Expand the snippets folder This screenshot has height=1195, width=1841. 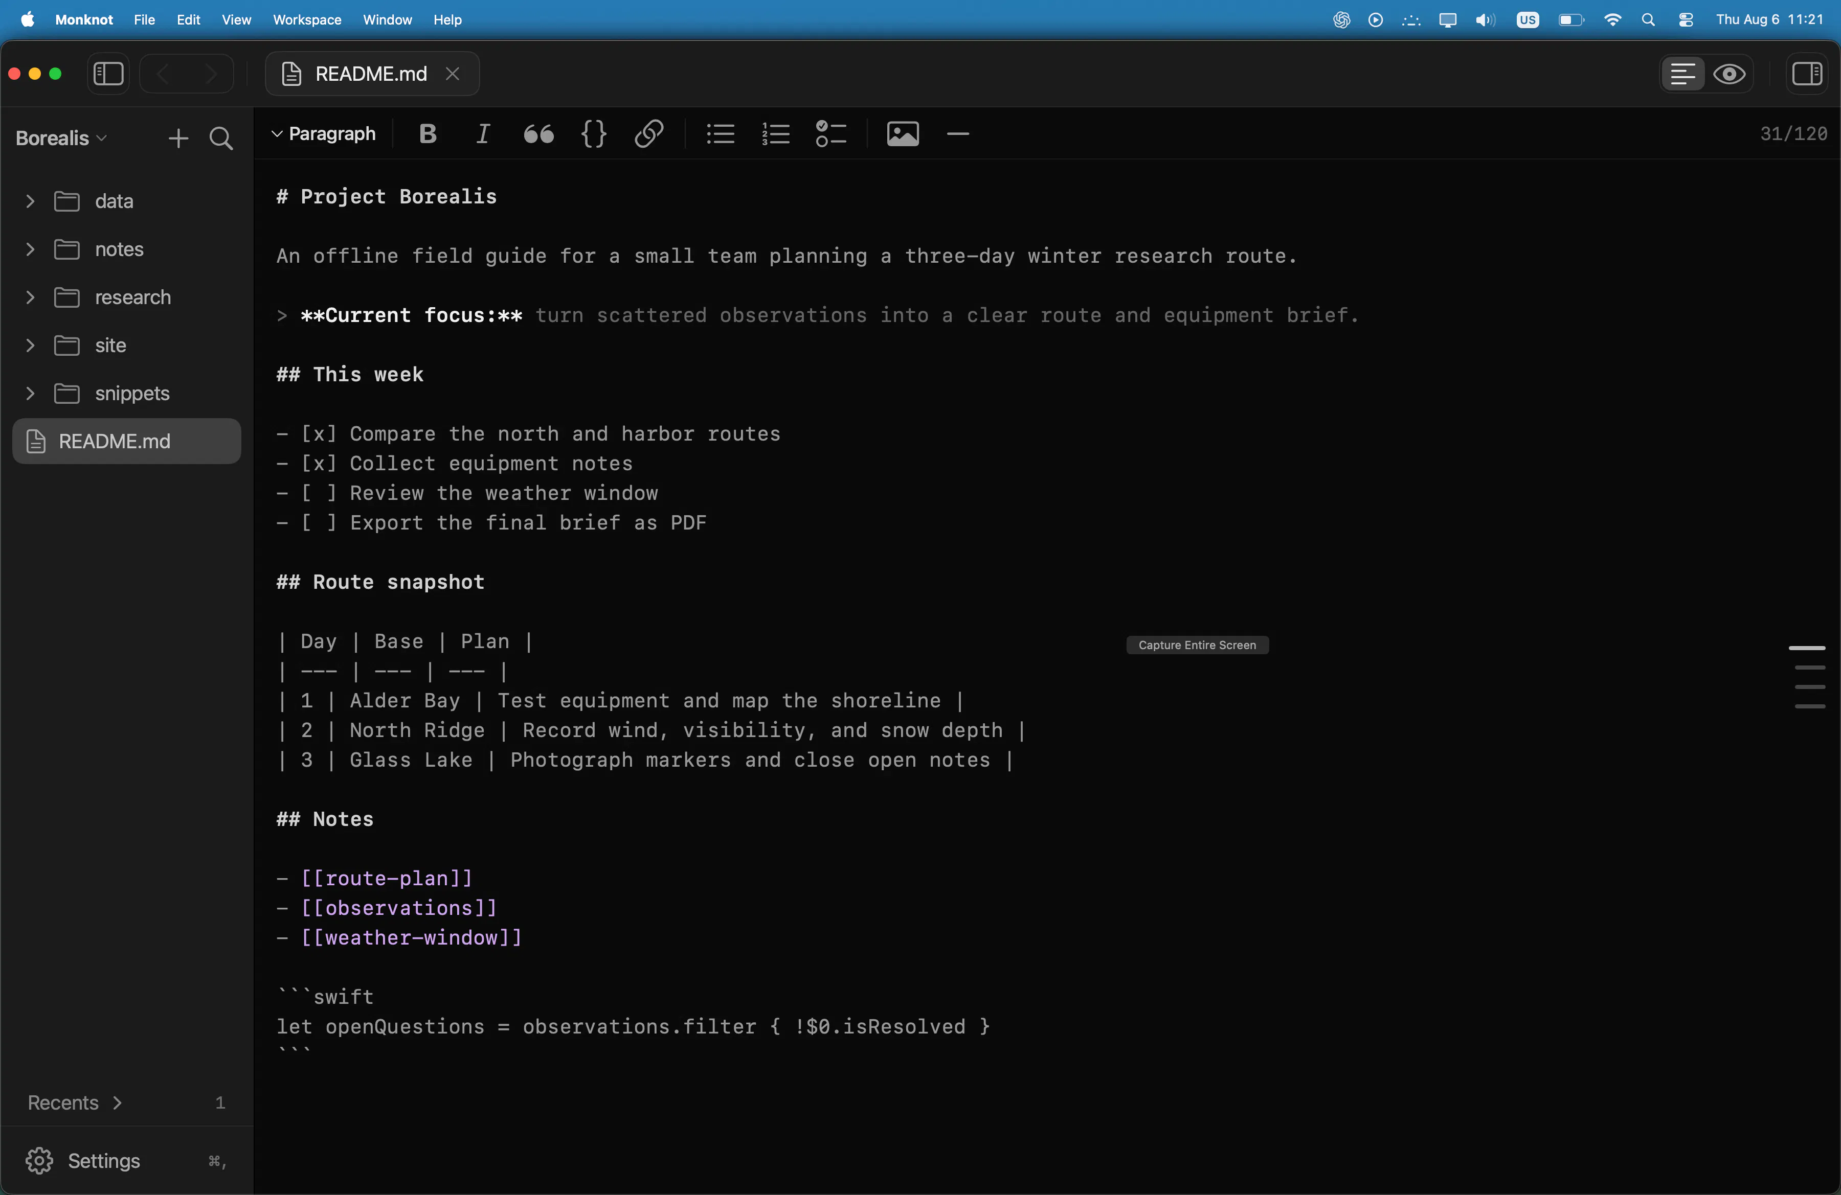click(30, 394)
